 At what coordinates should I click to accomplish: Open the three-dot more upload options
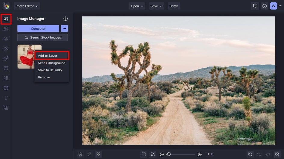(64, 28)
